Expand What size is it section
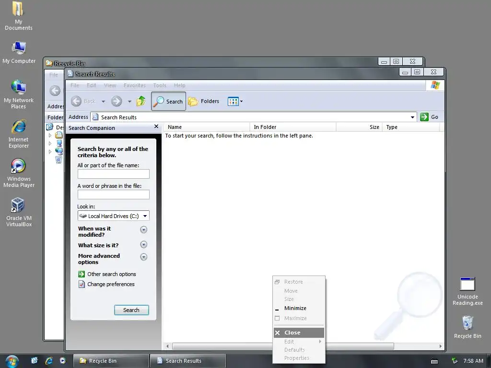Screen dimensions: 491x368 point(144,244)
